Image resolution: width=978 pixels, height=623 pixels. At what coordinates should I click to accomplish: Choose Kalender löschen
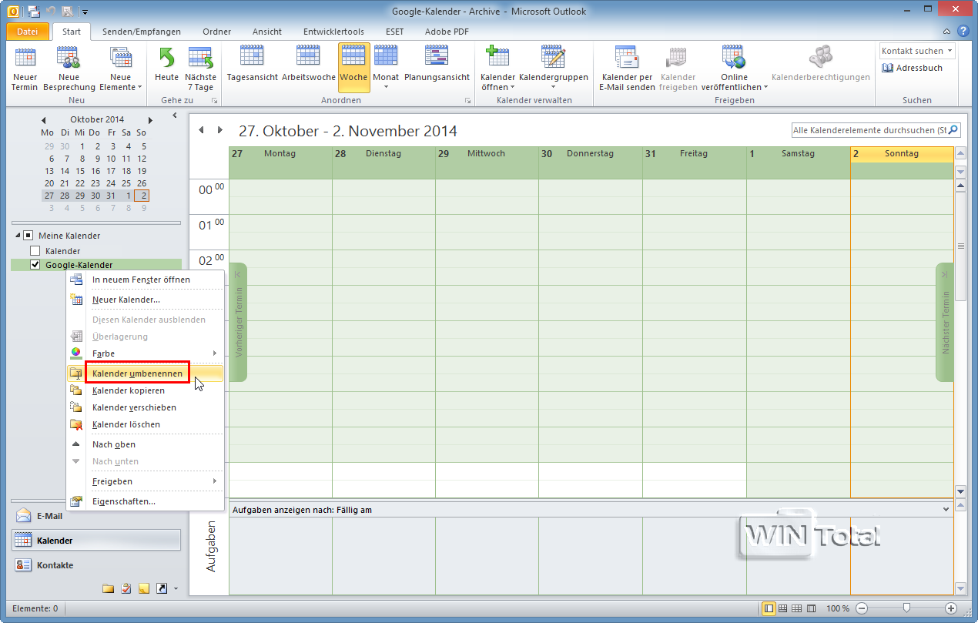[x=146, y=424]
